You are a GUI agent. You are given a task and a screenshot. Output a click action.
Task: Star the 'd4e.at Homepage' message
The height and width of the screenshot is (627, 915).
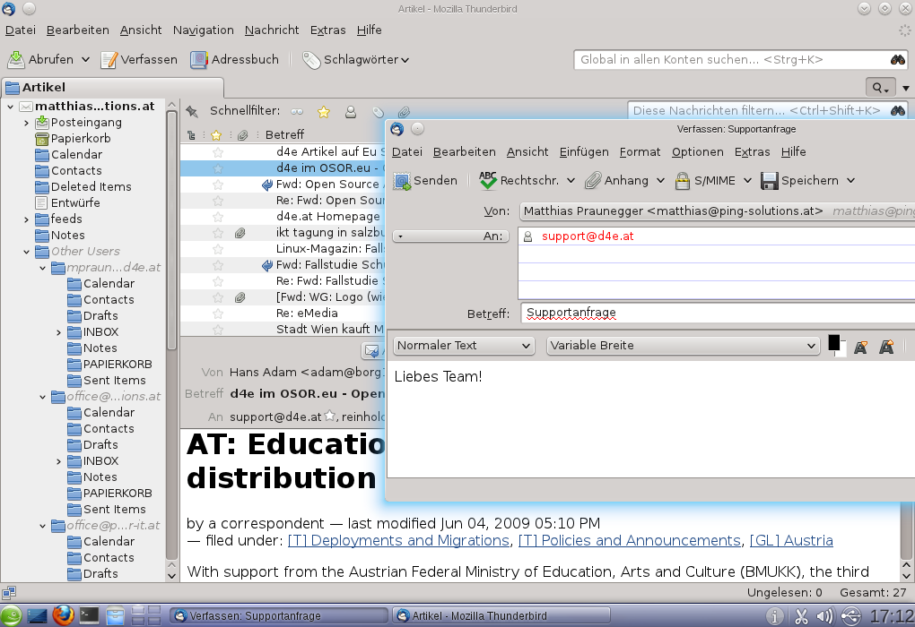coord(218,217)
